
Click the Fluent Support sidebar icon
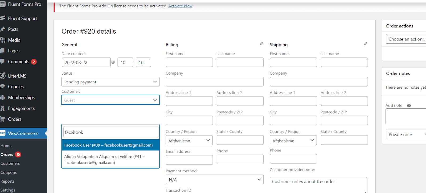coord(3,18)
